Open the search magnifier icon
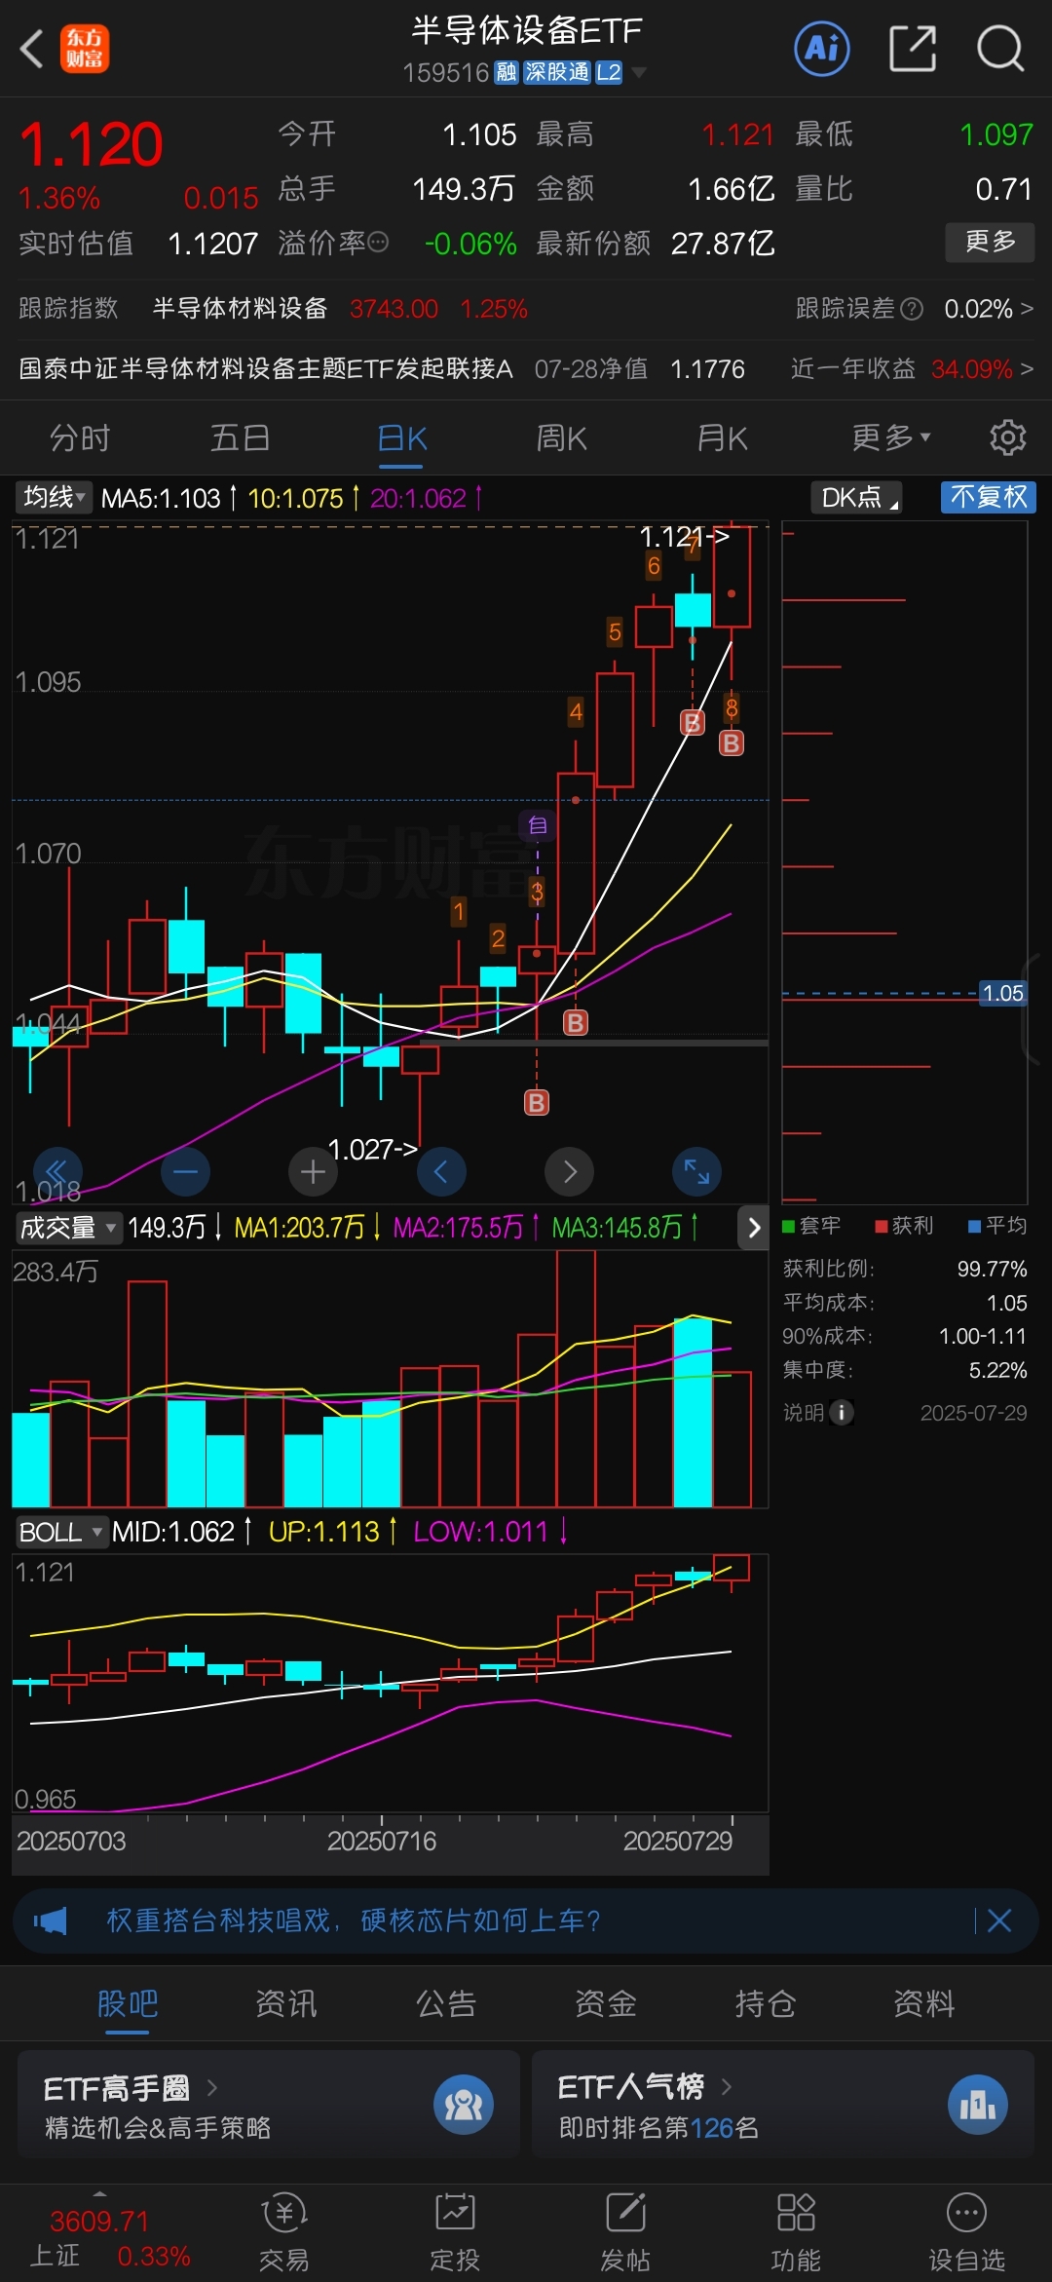 pyautogui.click(x=999, y=48)
